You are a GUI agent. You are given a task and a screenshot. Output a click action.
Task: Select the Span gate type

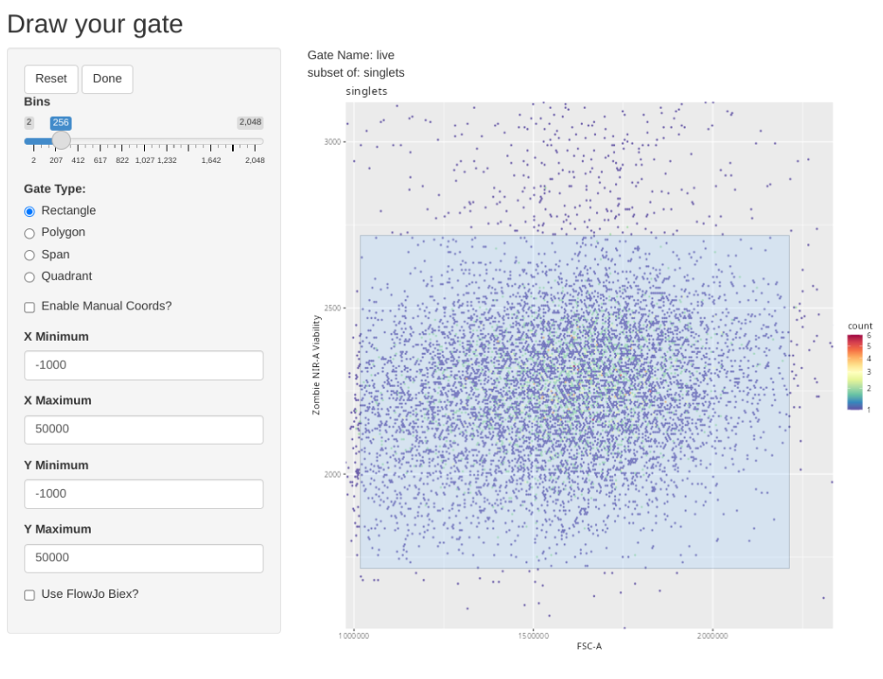tap(30, 255)
